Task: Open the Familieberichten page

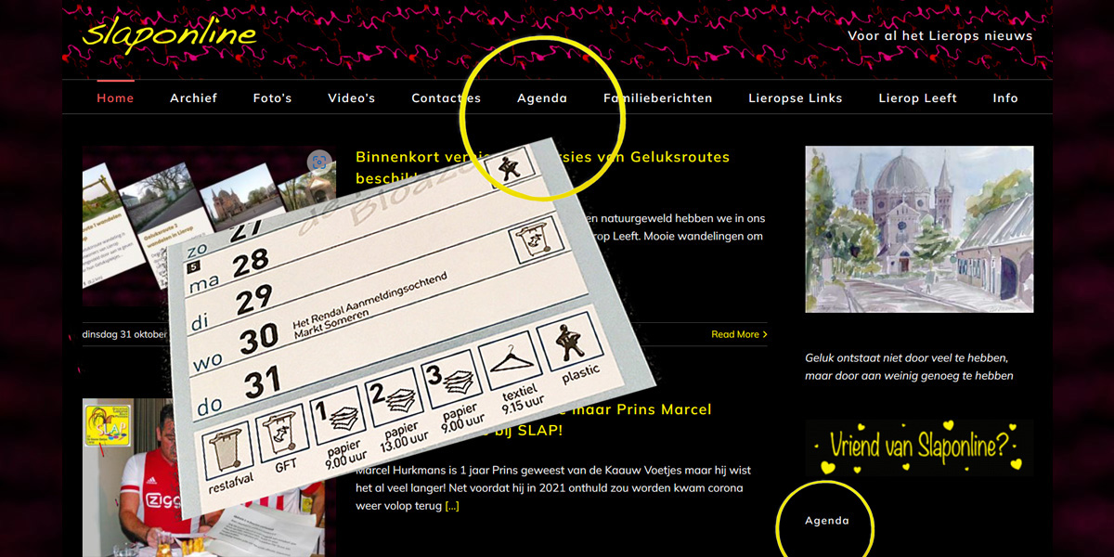Action: pyautogui.click(x=658, y=98)
